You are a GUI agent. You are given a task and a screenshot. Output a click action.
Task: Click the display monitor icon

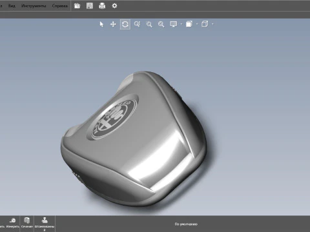(x=174, y=24)
